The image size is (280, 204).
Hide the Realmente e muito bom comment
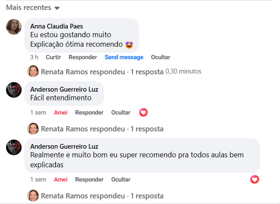(121, 179)
